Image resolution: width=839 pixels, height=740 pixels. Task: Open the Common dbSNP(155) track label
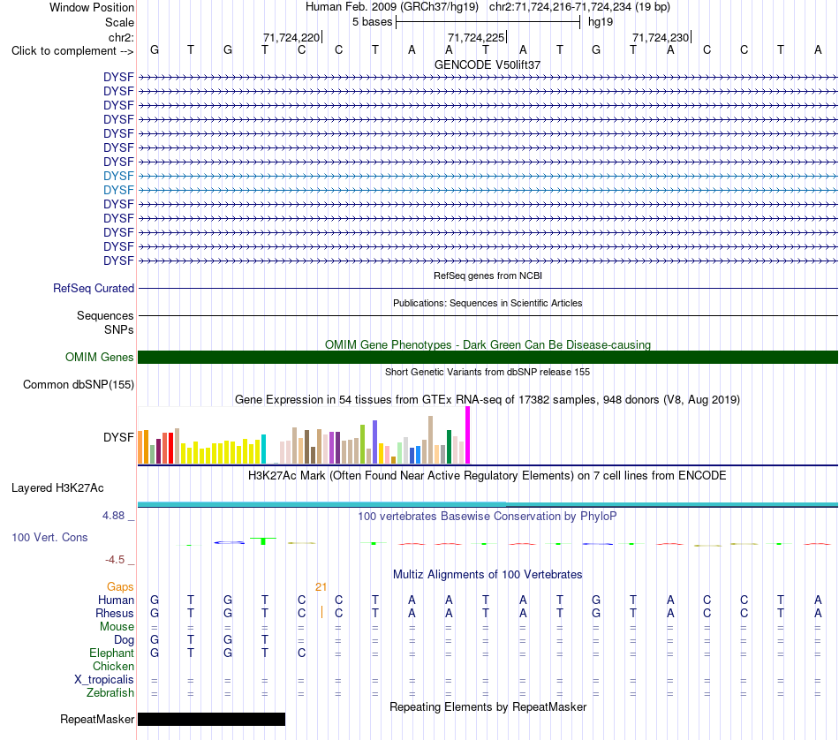tap(79, 385)
